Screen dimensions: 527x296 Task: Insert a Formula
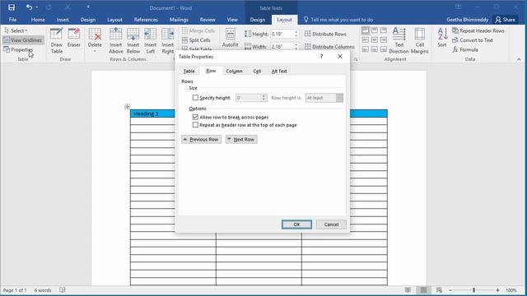(x=465, y=49)
